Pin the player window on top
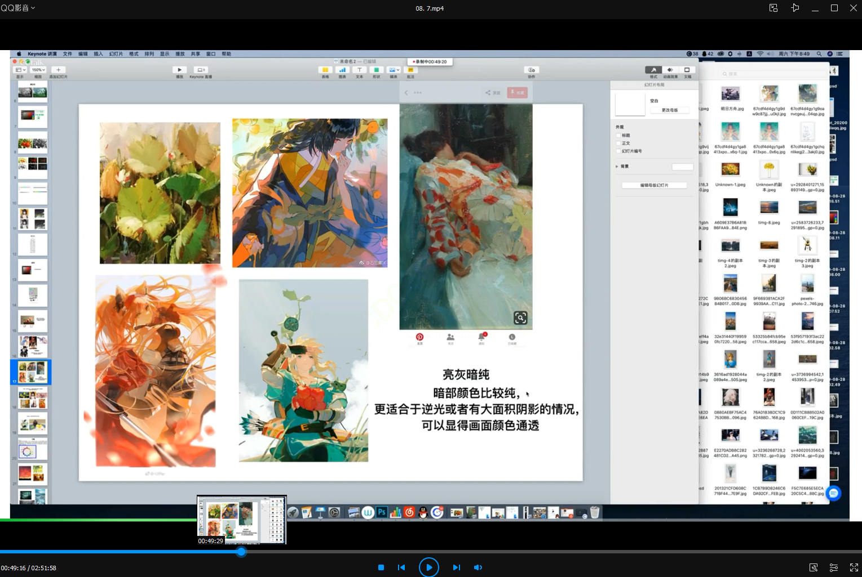Screen dimensions: 862x577 coord(795,8)
